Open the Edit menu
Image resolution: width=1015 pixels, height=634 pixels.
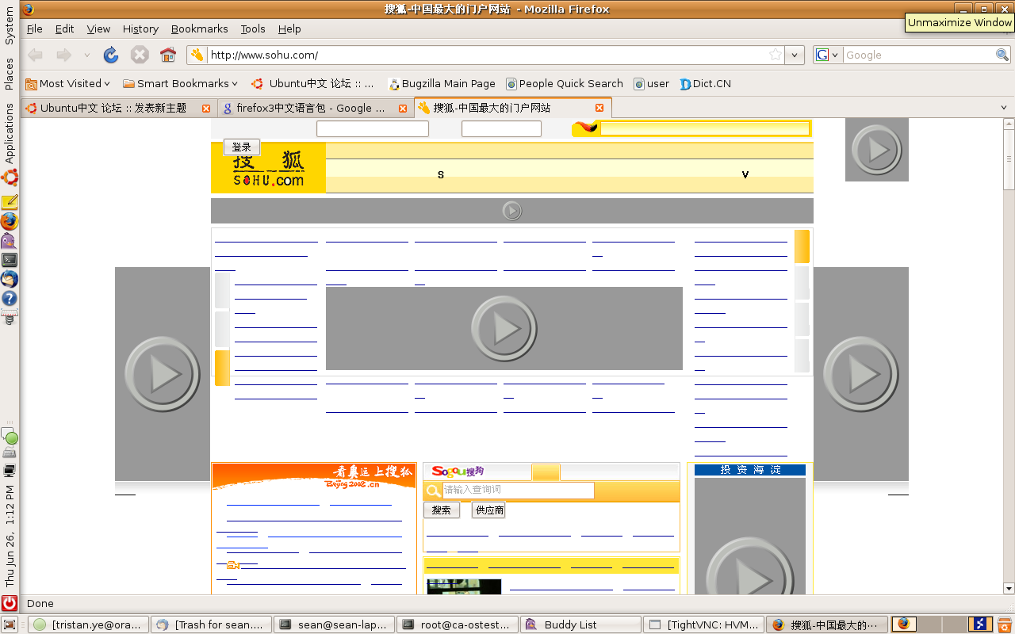tap(64, 29)
